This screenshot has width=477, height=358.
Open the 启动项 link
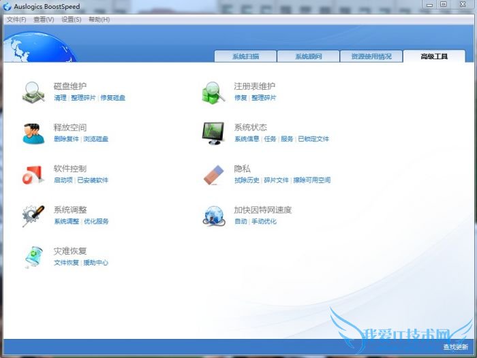pos(63,180)
